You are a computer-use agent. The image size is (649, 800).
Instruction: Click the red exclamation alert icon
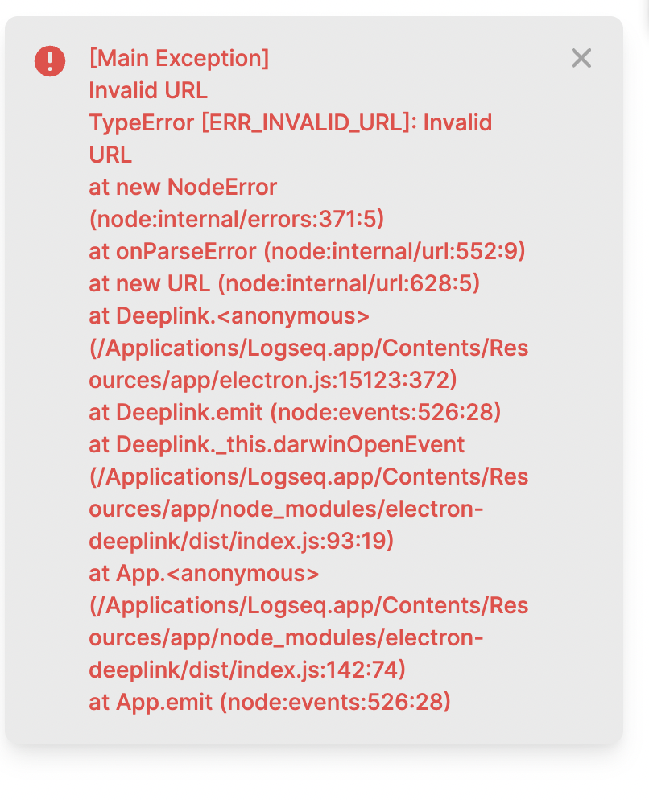(x=49, y=61)
